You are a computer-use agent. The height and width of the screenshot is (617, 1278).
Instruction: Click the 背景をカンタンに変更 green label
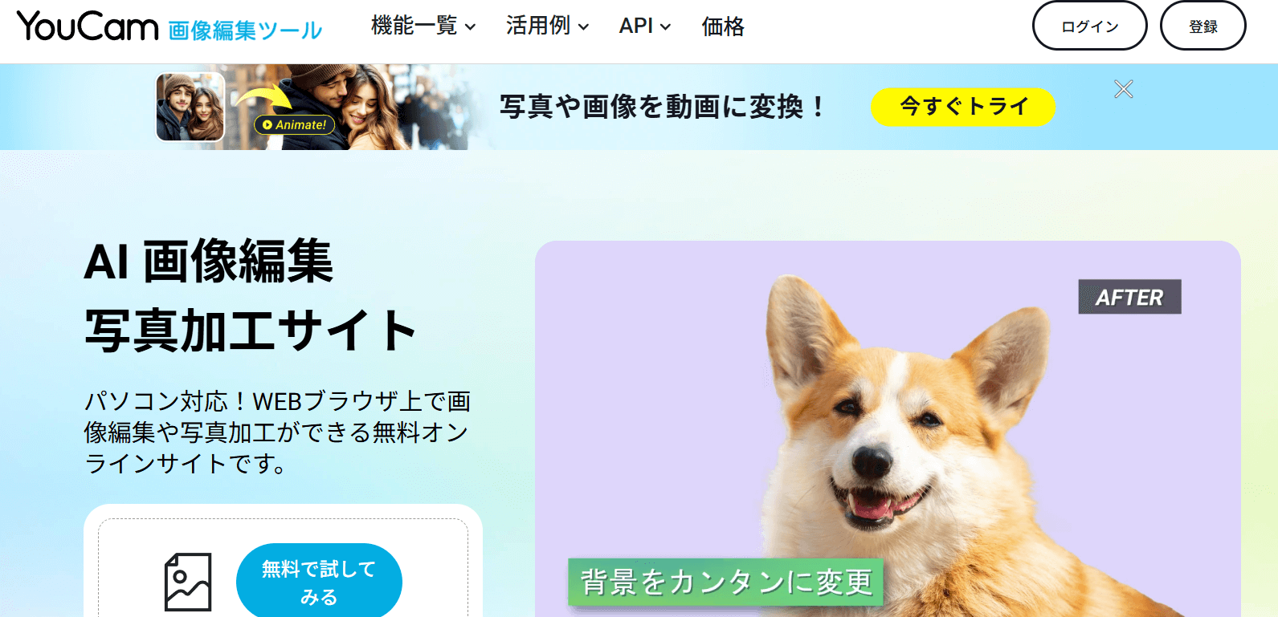(x=725, y=582)
